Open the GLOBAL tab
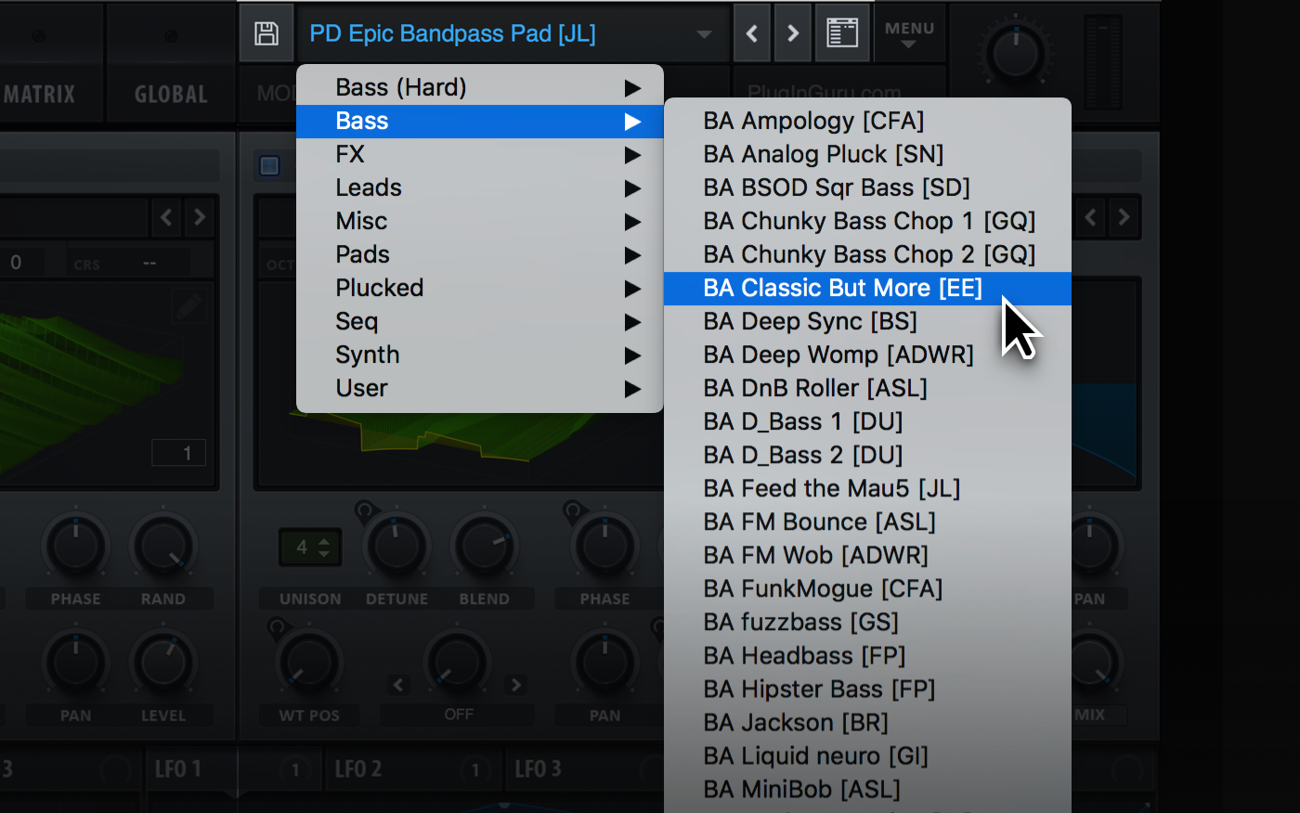 click(171, 94)
